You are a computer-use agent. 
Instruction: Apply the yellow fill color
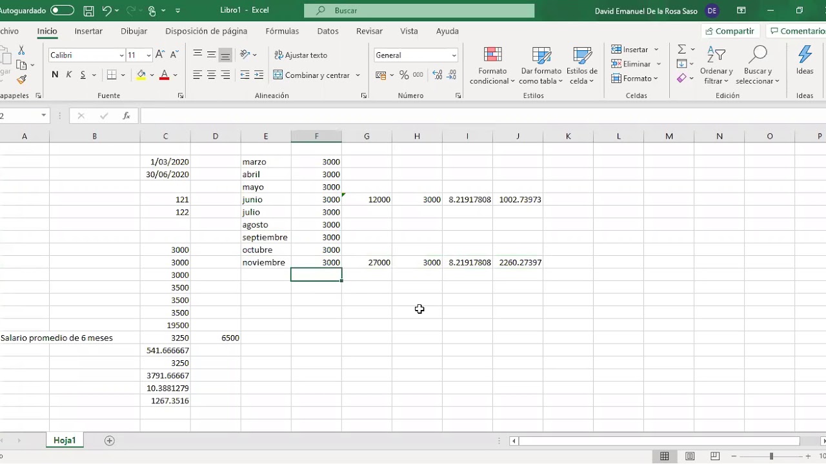coord(141,75)
